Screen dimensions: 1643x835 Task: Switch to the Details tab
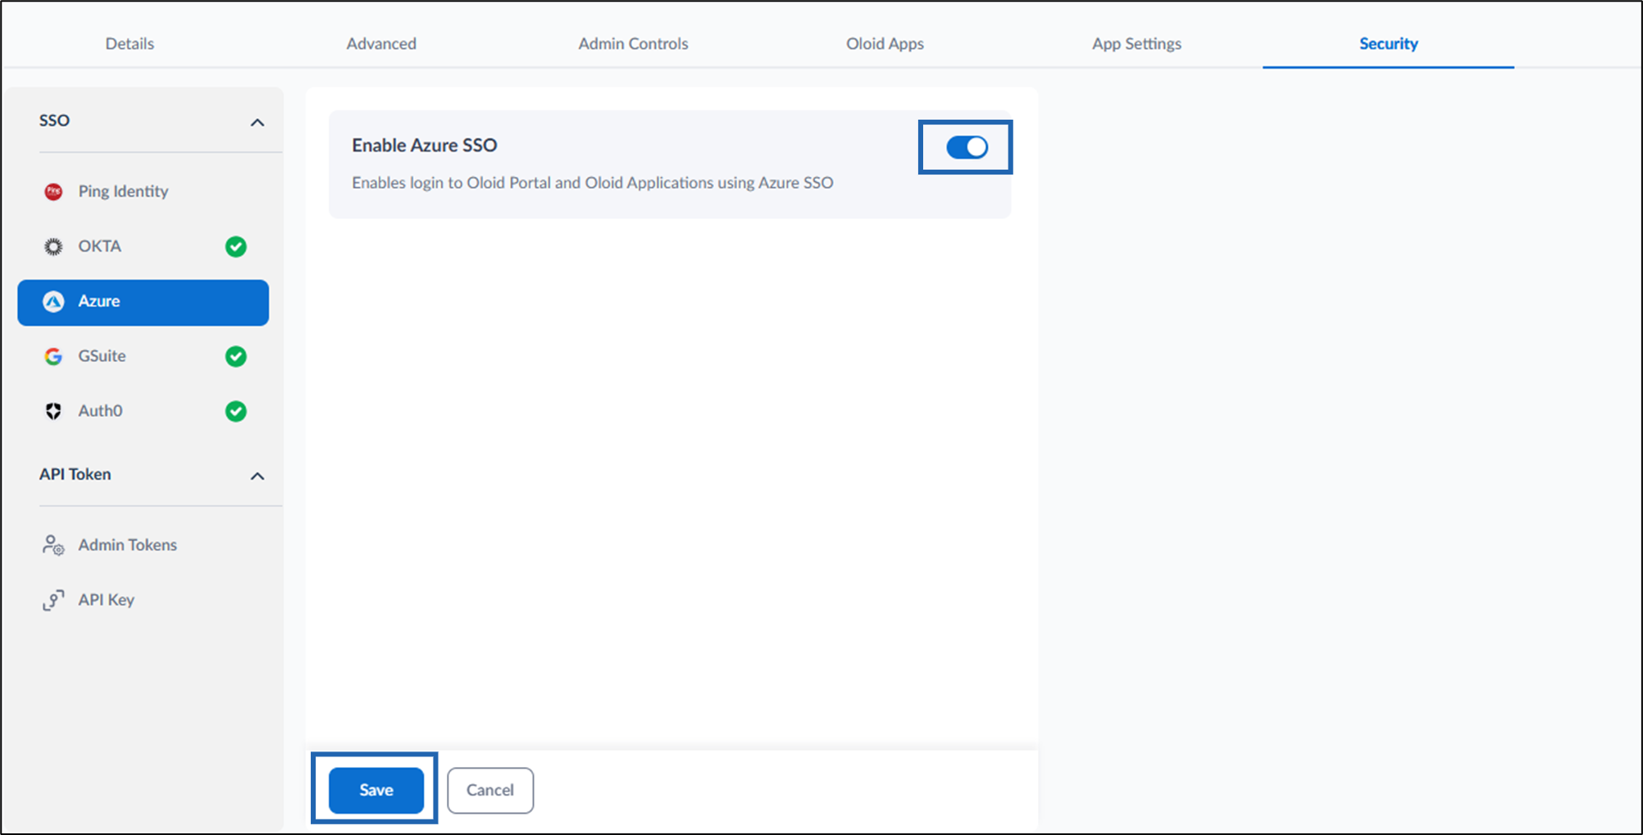click(x=130, y=43)
